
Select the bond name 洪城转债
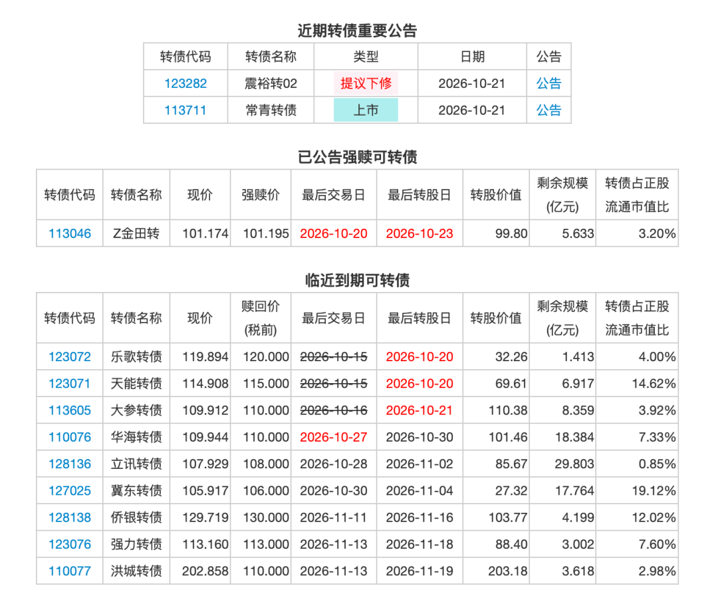136,571
